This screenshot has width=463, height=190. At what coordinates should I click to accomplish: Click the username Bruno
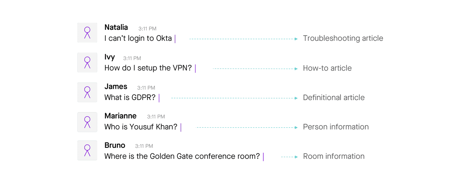pyautogui.click(x=115, y=146)
